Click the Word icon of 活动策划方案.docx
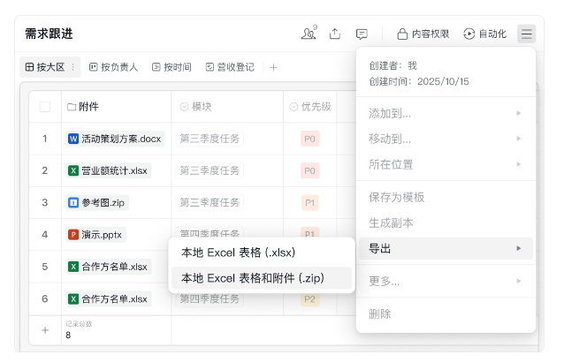Screen dimensions: 564x362 point(73,139)
